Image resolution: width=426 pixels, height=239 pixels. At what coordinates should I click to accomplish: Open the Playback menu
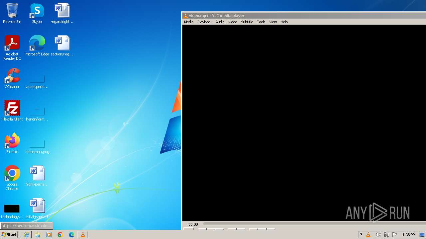(x=204, y=22)
